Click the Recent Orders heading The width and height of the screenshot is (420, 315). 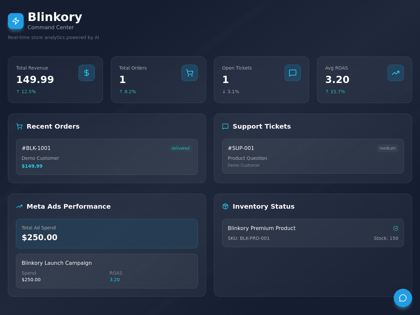(x=53, y=126)
